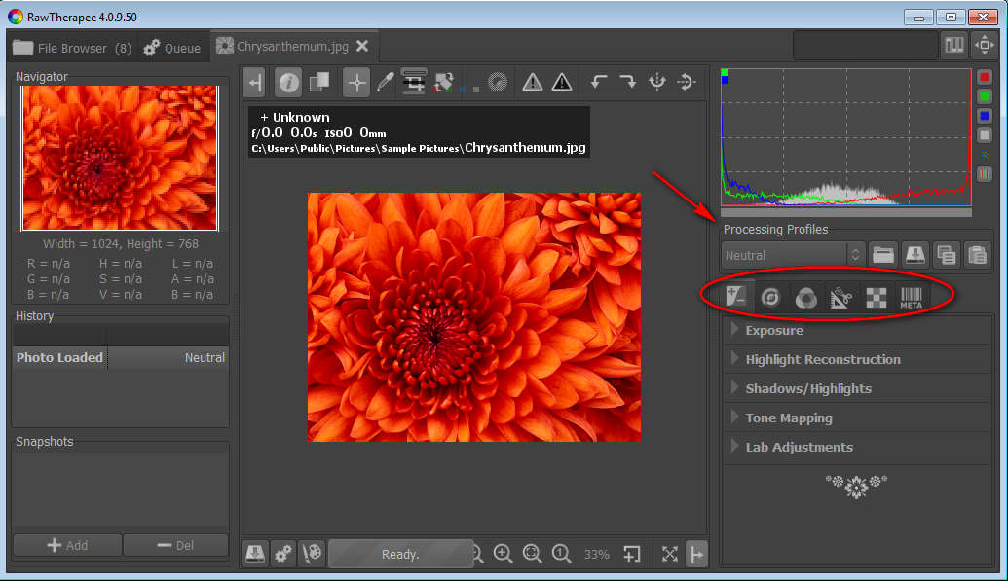Open the Neutral processing profile dropdown
The width and height of the screenshot is (1008, 581).
click(x=794, y=255)
